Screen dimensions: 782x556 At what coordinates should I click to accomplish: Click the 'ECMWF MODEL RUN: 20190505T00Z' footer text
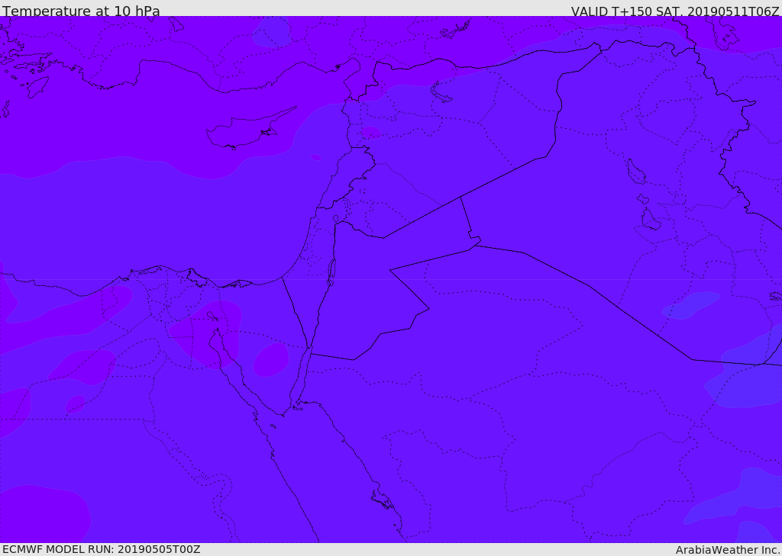click(102, 550)
